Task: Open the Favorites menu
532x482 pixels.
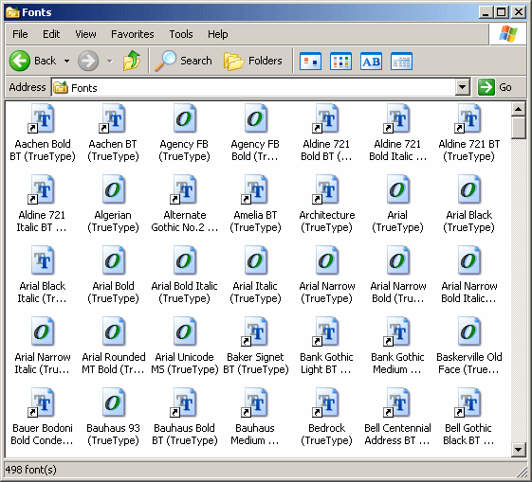Action: [x=133, y=34]
